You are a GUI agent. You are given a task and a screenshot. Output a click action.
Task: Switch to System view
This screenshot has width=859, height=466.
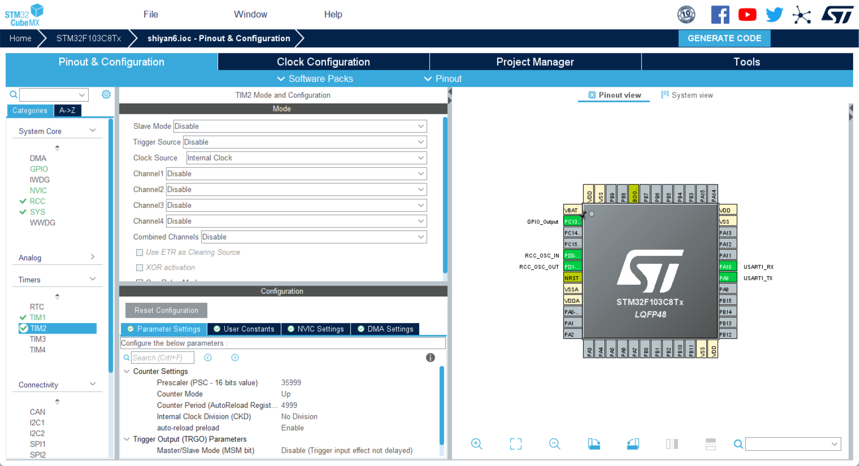click(687, 95)
